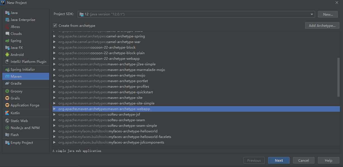Select the Java folder icon in sidebar

tap(7, 13)
